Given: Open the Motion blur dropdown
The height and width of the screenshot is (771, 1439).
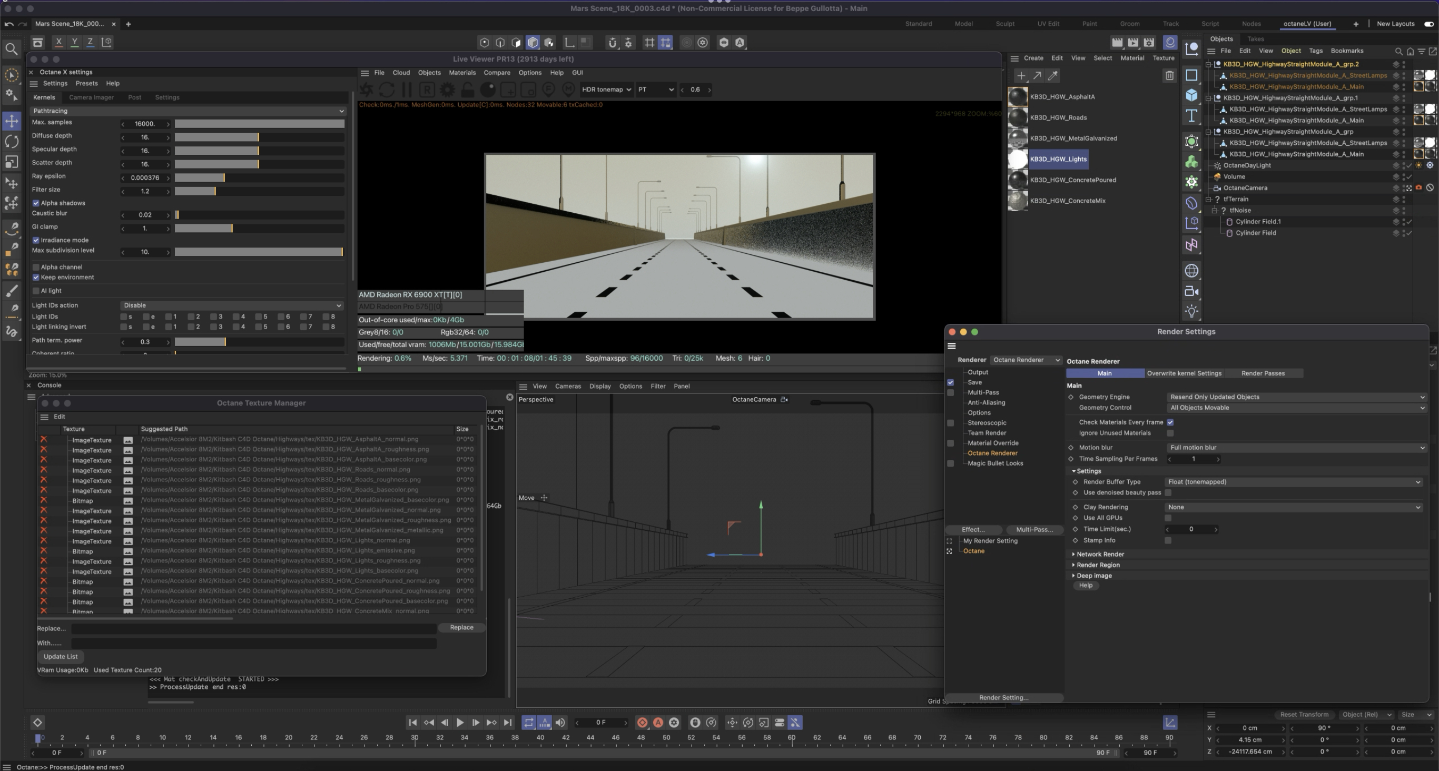Looking at the screenshot, I should [1296, 448].
